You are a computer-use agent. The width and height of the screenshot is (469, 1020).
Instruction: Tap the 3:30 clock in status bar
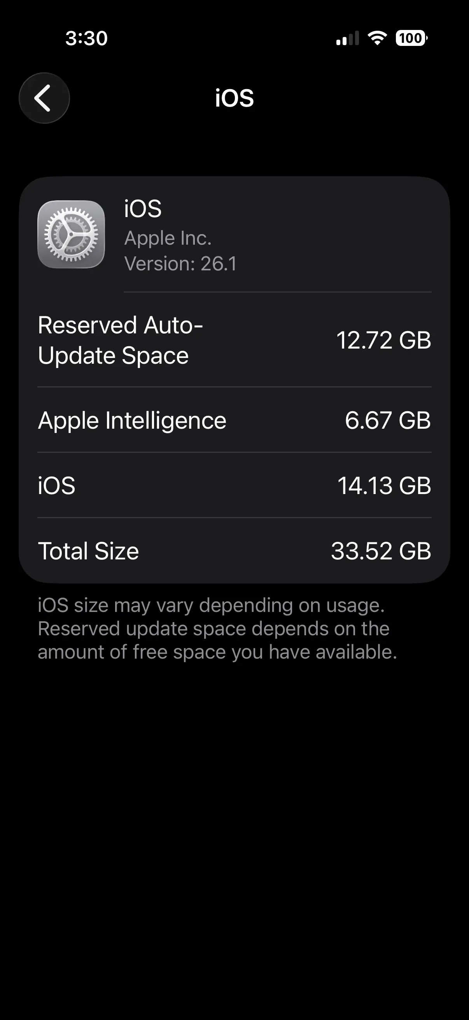click(x=86, y=38)
